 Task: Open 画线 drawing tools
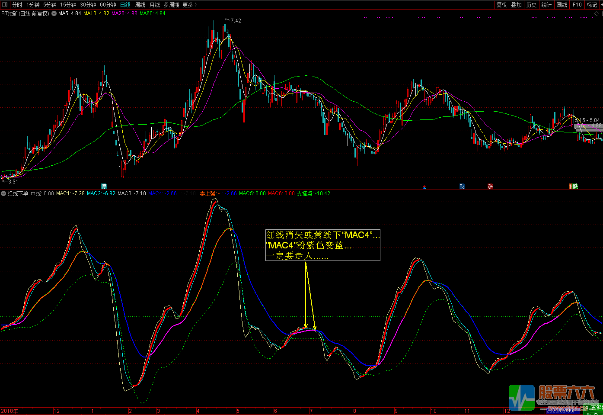[x=562, y=5]
